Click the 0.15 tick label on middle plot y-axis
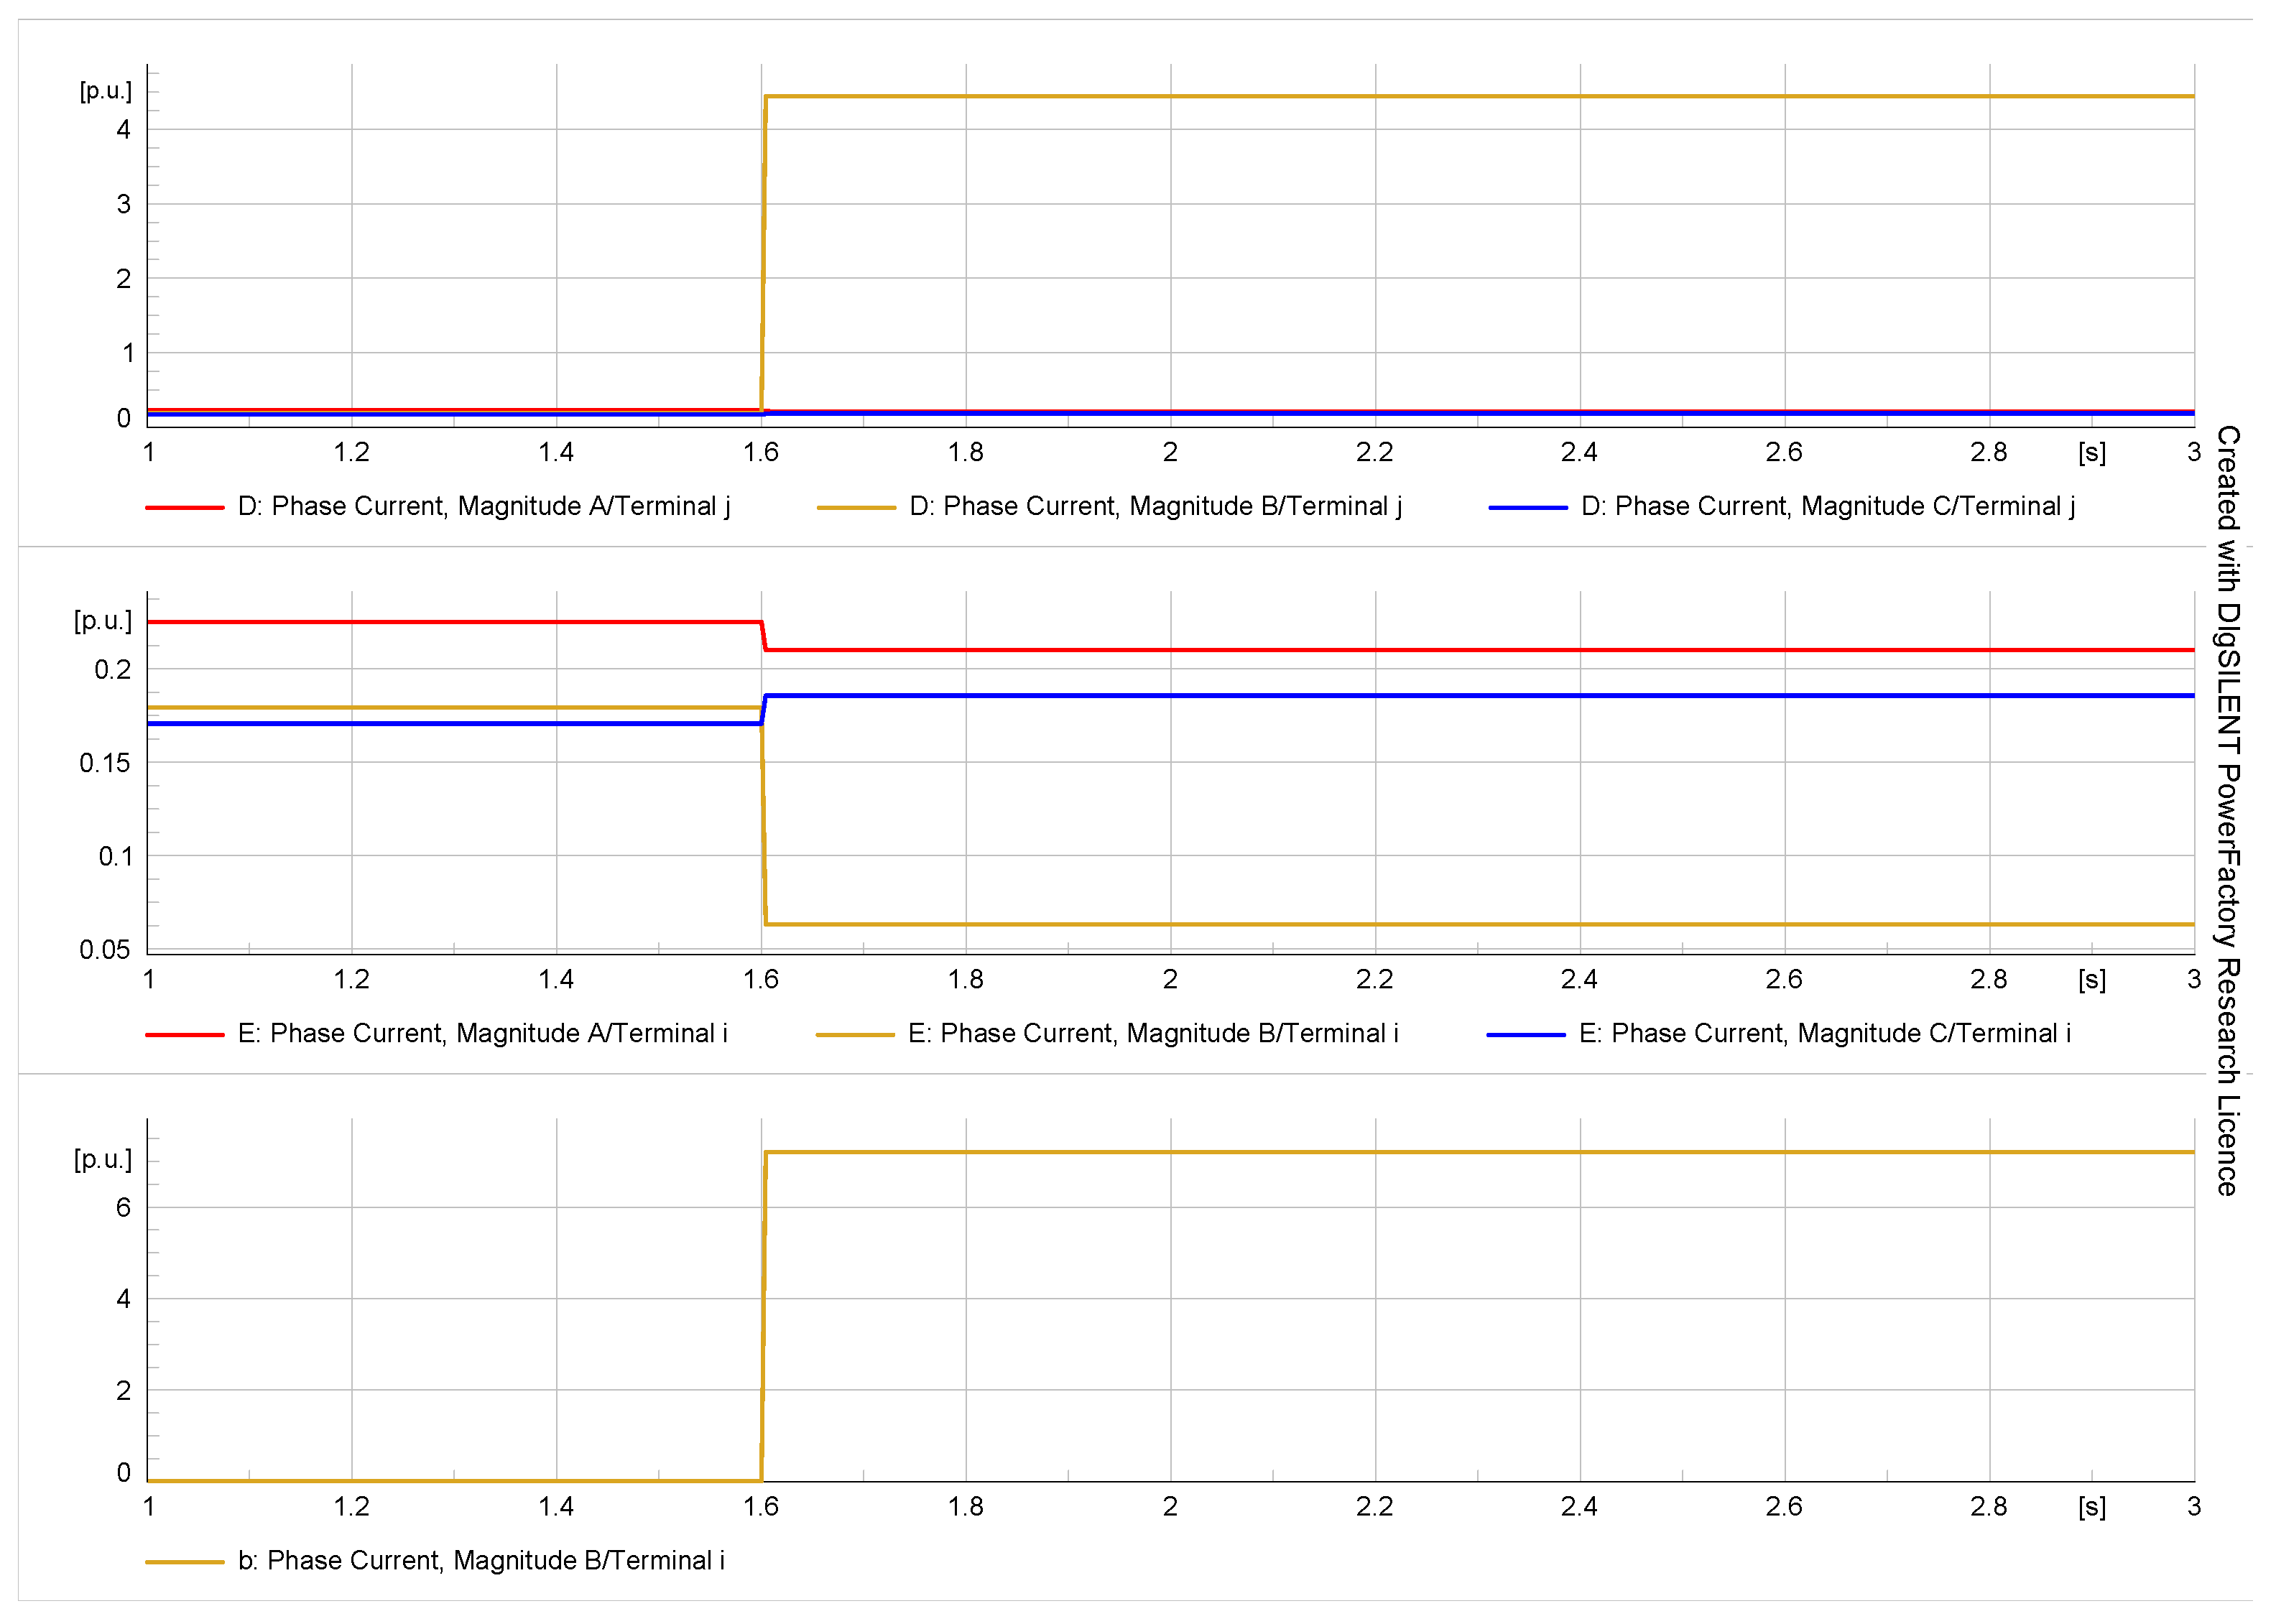2276x1624 pixels. click(x=105, y=764)
